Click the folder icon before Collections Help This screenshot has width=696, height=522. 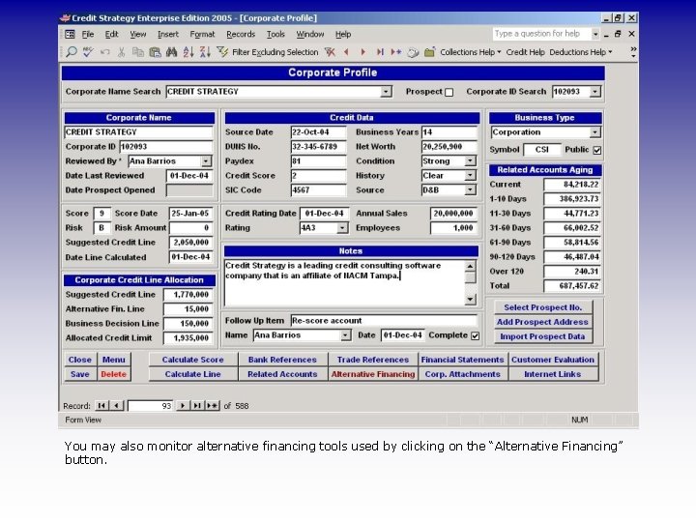(429, 52)
